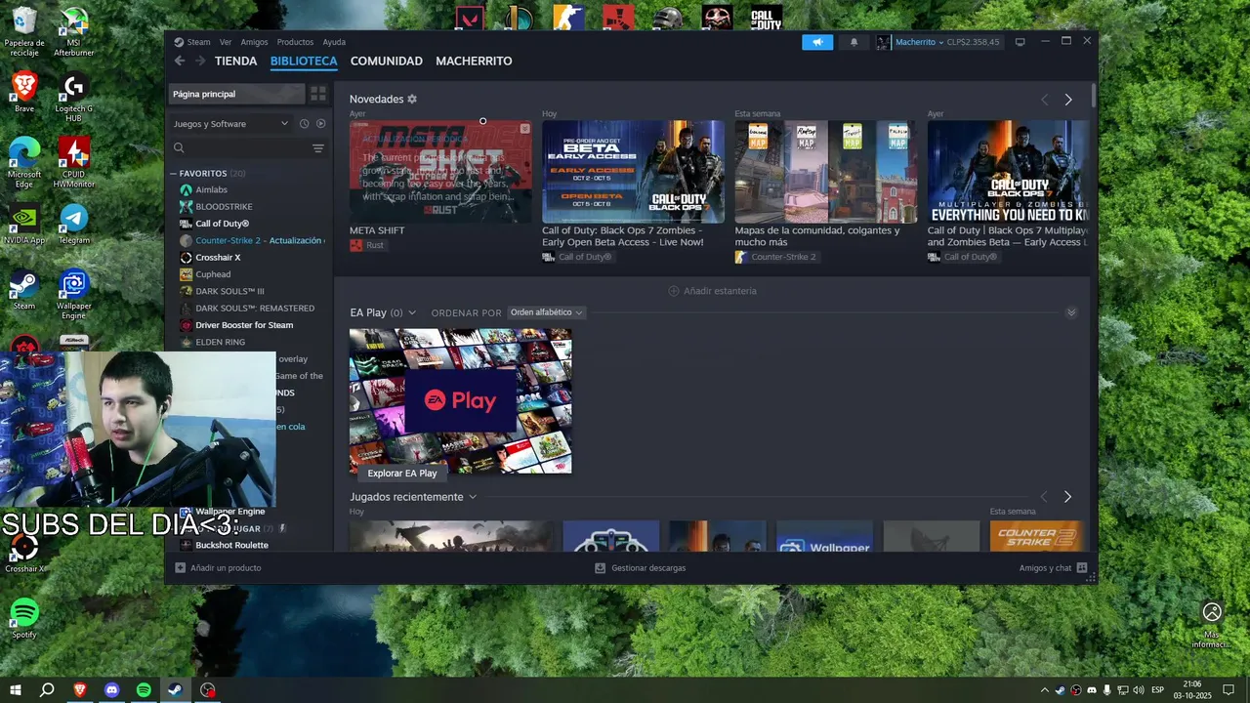Select Call of Duty® in favorites
Viewport: 1250px width, 703px height.
222,224
